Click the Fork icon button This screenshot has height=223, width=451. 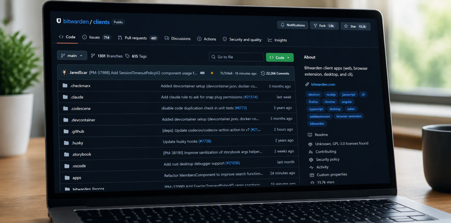tap(315, 25)
